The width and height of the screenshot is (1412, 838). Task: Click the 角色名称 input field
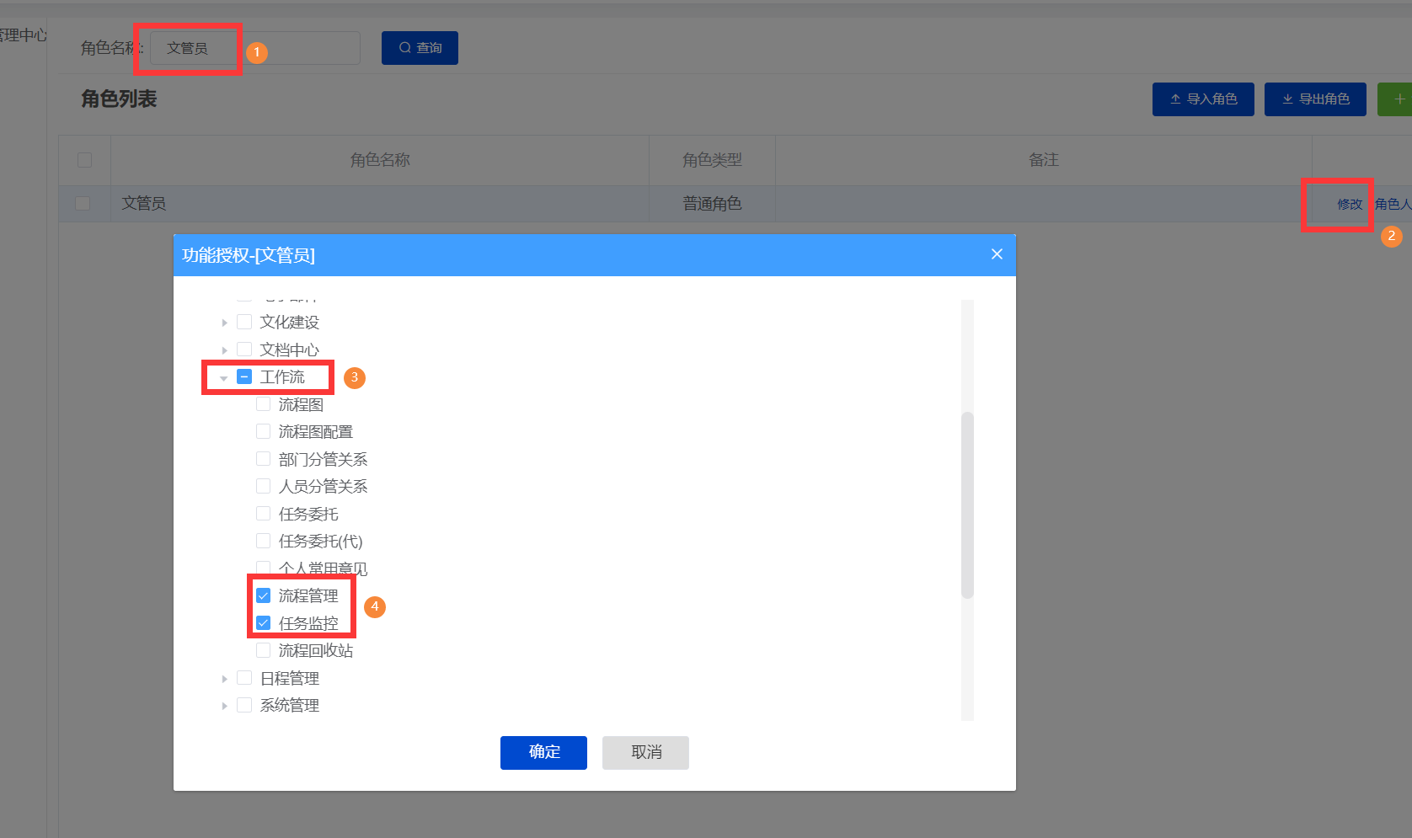(x=255, y=48)
